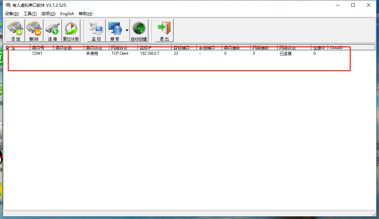This screenshot has height=219, width=379.
Task: Open the 监控 (Monitor) tool
Action: click(96, 31)
